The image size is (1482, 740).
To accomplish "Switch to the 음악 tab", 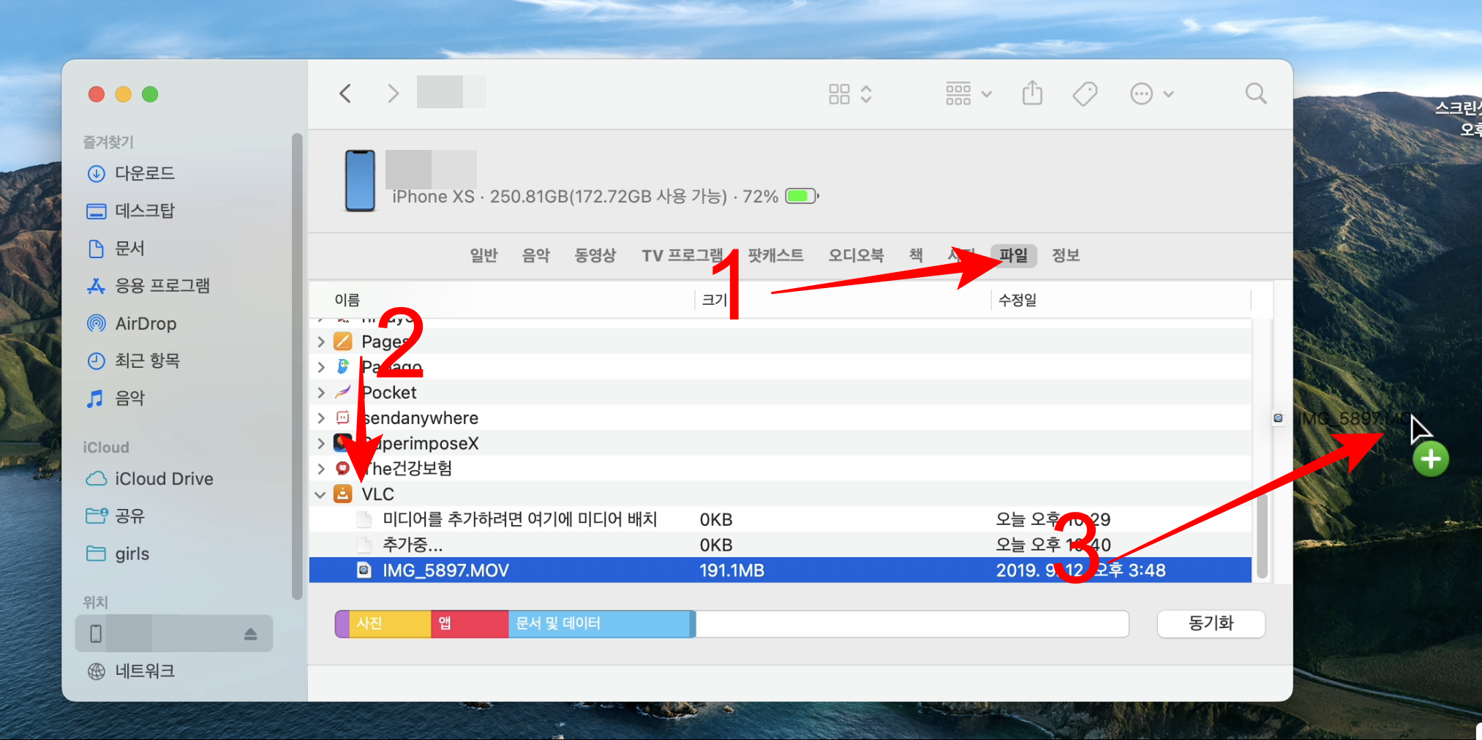I will (x=536, y=255).
